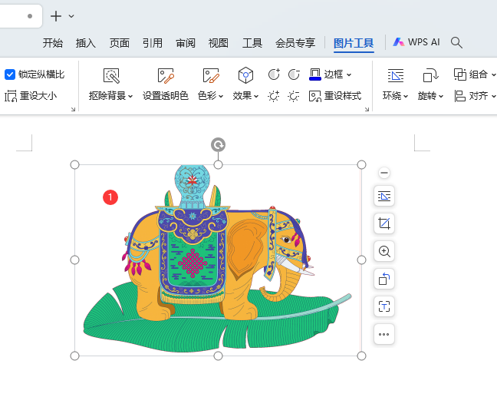497x397 pixels.
Task: Click the zoom-in preview icon beside image
Action: [384, 251]
